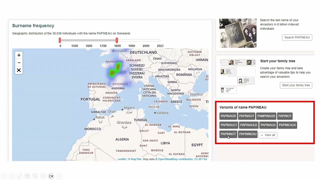
Task: Click the 'Start your family tree' heading
Action: pos(278,61)
